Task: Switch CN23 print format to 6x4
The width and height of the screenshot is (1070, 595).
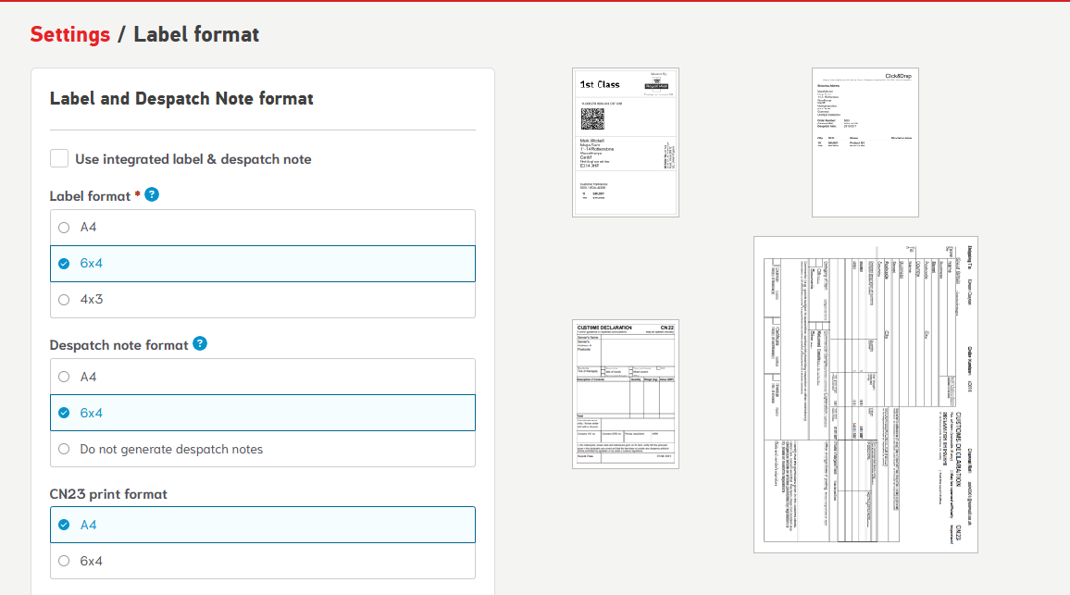Action: [x=63, y=561]
